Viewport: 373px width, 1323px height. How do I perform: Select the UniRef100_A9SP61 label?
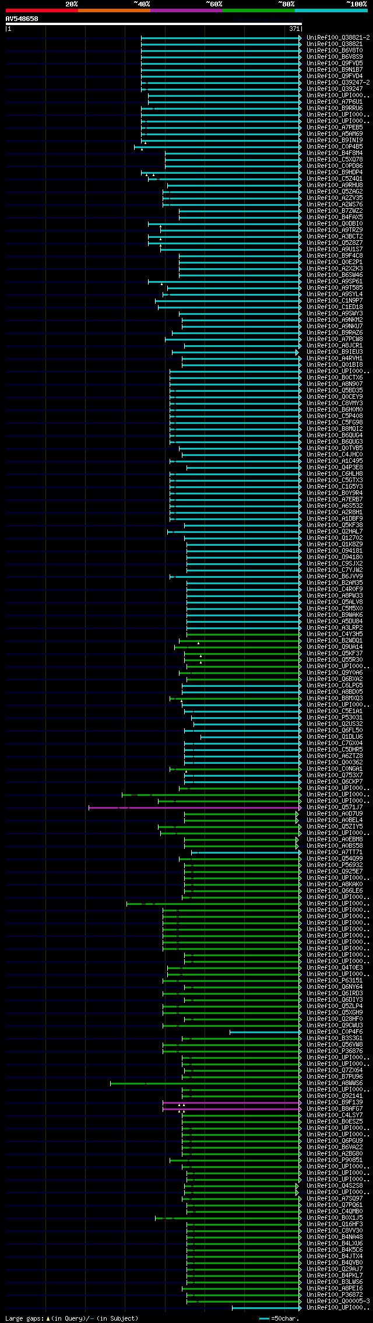335,281
